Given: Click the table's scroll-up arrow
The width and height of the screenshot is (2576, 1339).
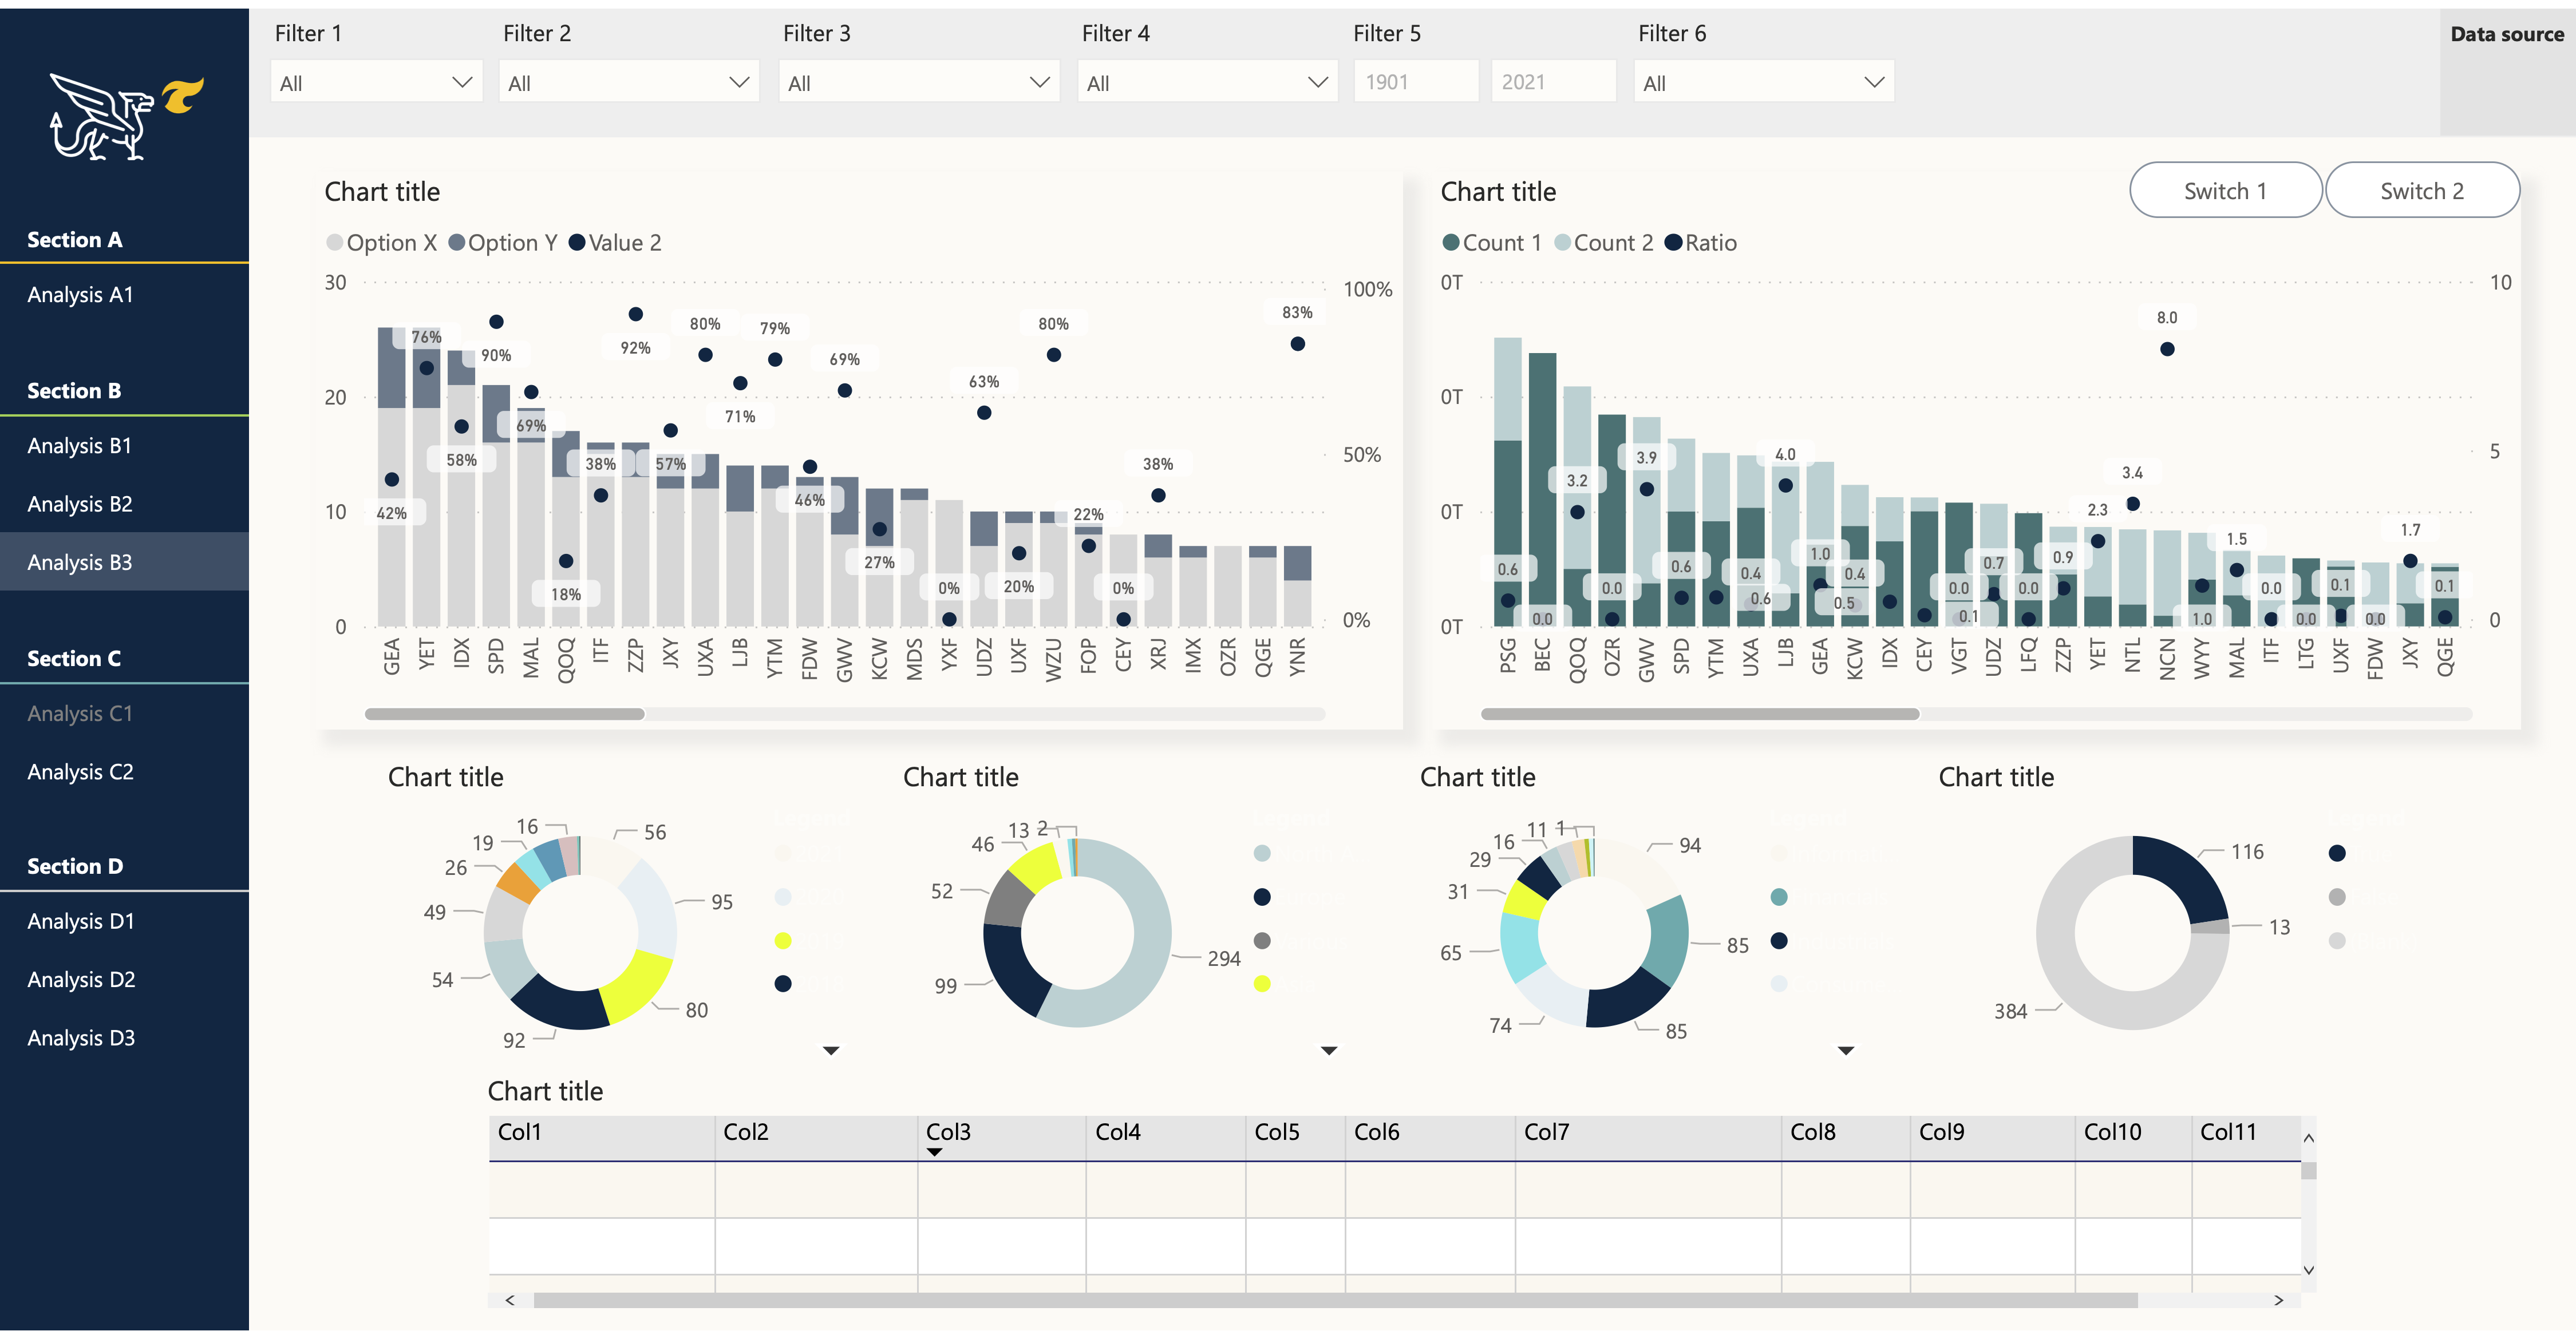Looking at the screenshot, I should click(2308, 1138).
